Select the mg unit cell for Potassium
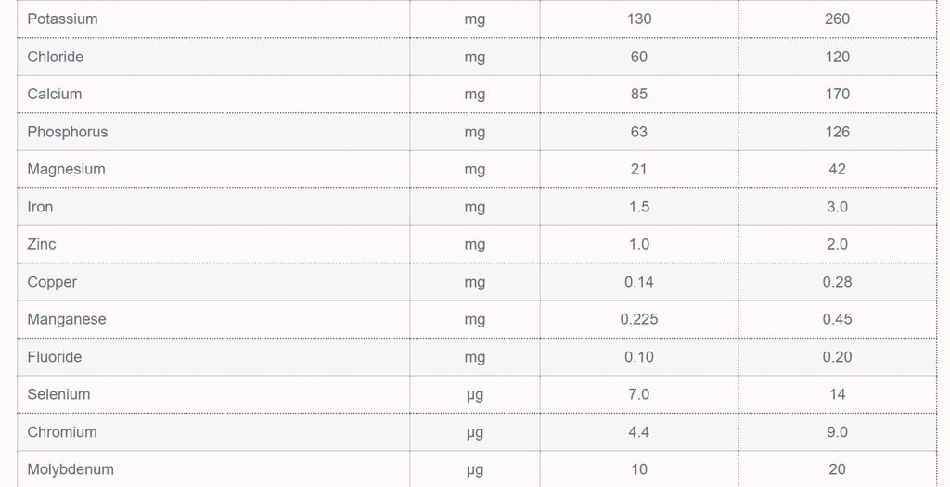Screen dimensions: 950x487 (x=474, y=19)
